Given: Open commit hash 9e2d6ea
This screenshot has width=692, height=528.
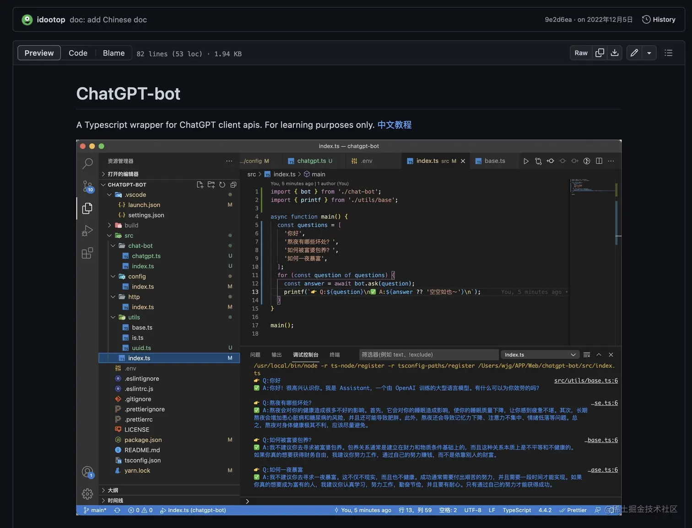Looking at the screenshot, I should tap(558, 20).
